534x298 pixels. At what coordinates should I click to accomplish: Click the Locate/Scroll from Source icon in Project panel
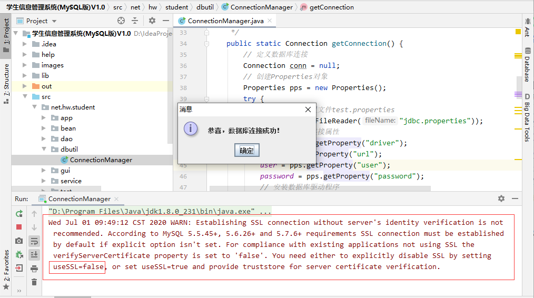(x=121, y=21)
